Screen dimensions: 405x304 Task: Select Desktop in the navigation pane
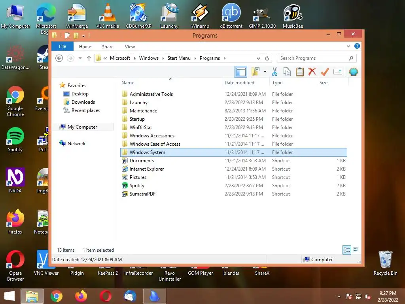click(x=80, y=94)
